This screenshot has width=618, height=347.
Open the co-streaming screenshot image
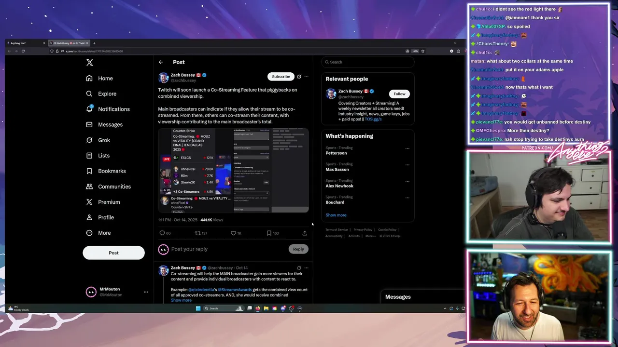click(233, 170)
